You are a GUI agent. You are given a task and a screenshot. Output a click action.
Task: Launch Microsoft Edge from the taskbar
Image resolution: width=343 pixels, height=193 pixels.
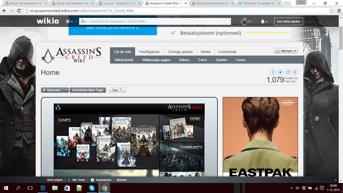43,188
